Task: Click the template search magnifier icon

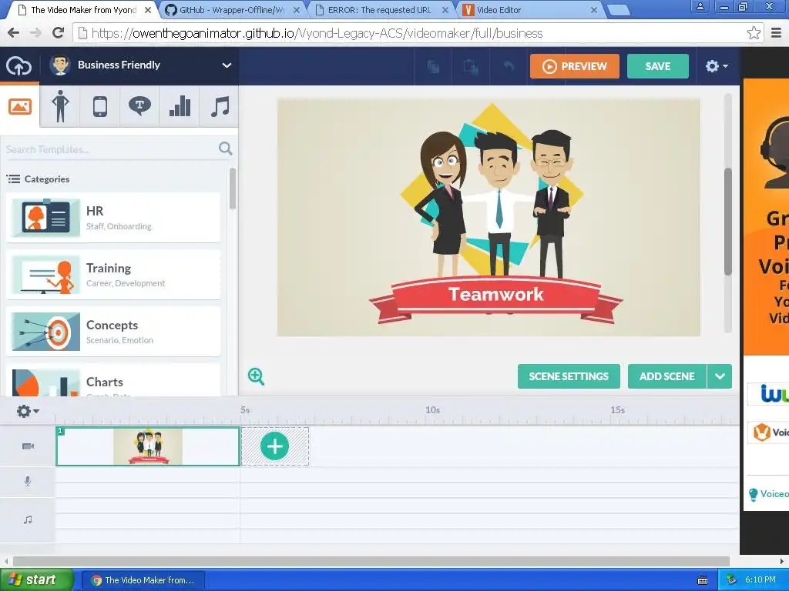Action: [x=226, y=149]
